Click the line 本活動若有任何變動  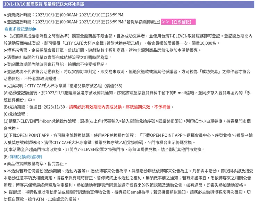(128, 171)
